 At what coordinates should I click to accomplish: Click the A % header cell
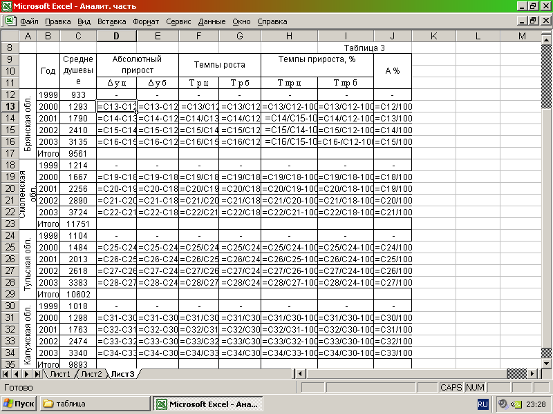click(x=393, y=71)
